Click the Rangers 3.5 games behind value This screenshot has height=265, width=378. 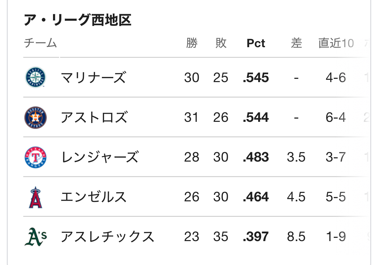(x=296, y=157)
